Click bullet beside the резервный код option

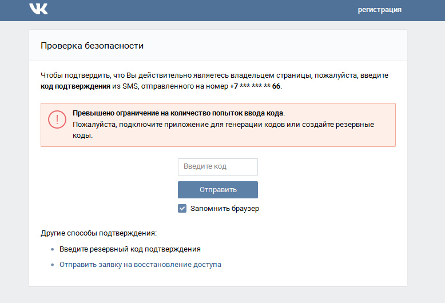coord(52,250)
